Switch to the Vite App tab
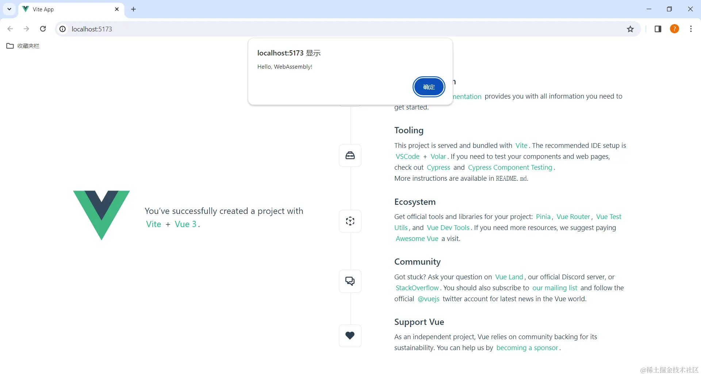Image resolution: width=701 pixels, height=376 pixels. (58, 9)
